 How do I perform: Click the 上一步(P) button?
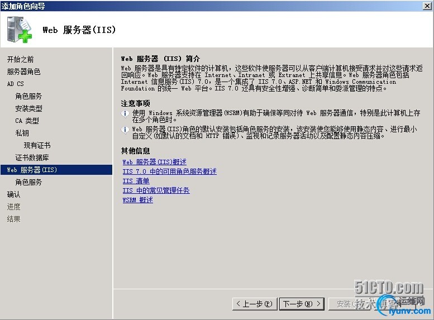[x=255, y=304]
